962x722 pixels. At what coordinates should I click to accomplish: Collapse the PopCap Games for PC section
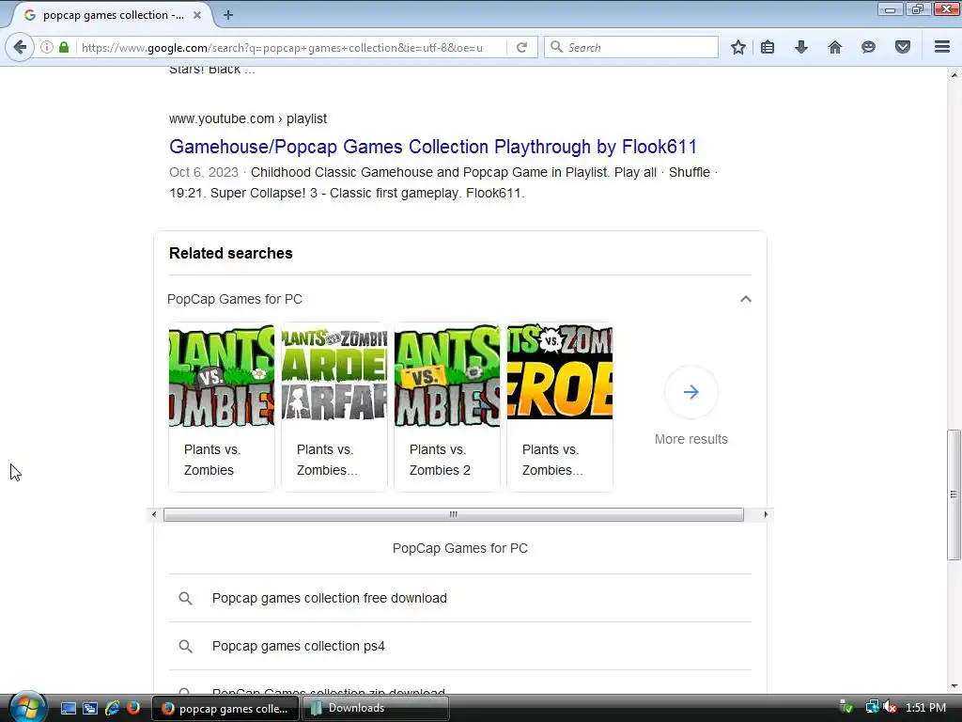[746, 299]
